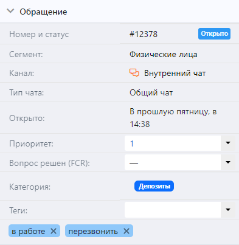
Task: Click the empty Теги input field
Action: [173, 210]
